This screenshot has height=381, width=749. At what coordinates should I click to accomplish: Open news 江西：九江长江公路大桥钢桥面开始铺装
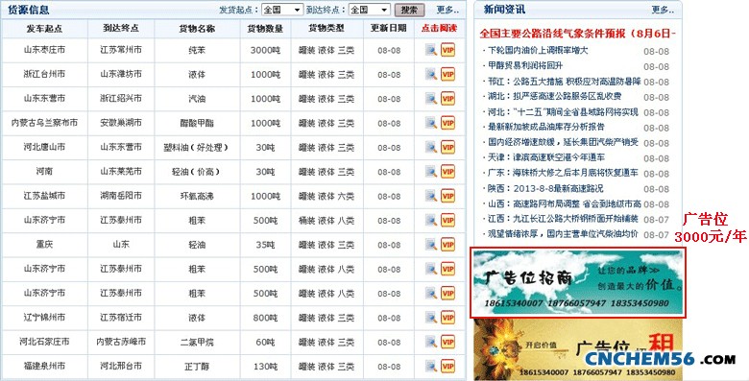tap(563, 219)
